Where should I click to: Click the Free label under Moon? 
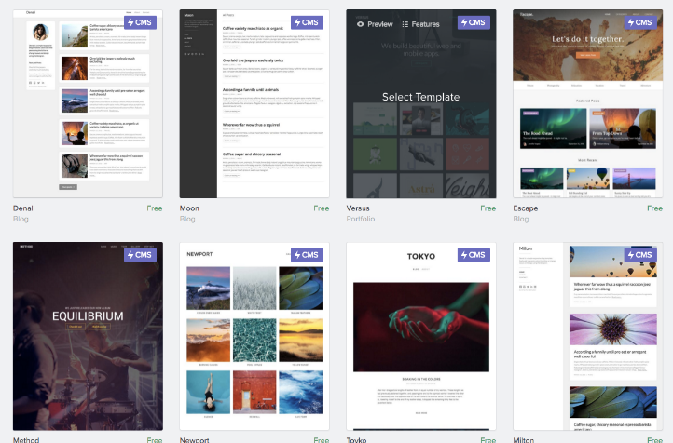tap(321, 208)
